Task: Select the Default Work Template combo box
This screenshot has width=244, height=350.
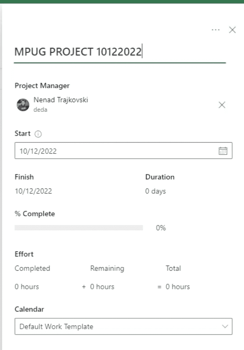Action: pos(124,326)
